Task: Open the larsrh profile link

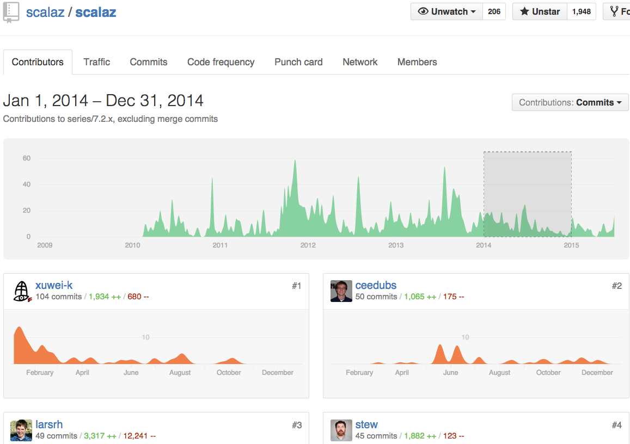Action: 49,424
